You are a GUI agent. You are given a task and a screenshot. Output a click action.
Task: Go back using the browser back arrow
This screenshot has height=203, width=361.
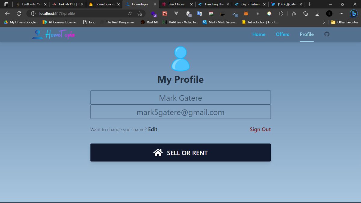(8, 14)
